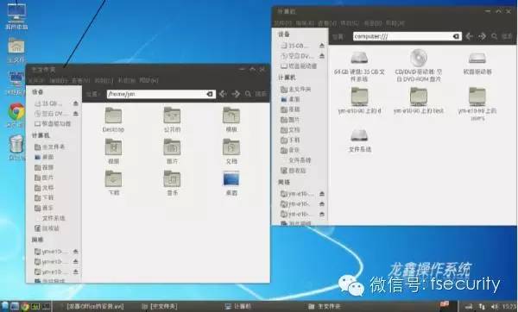Clear the /home/ym location field
This screenshot has height=312, width=518.
coord(210,94)
